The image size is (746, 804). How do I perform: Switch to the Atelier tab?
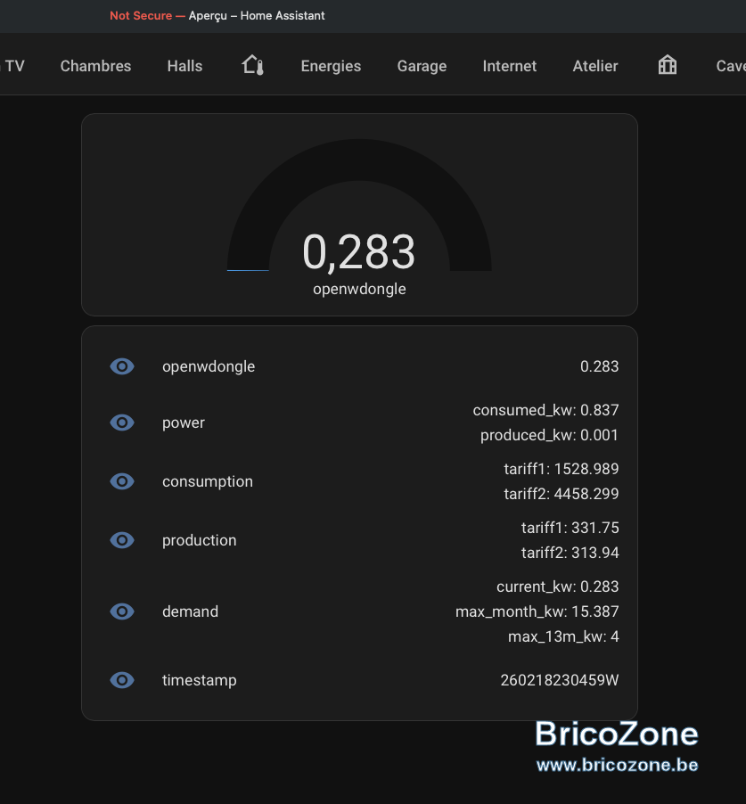(x=595, y=66)
